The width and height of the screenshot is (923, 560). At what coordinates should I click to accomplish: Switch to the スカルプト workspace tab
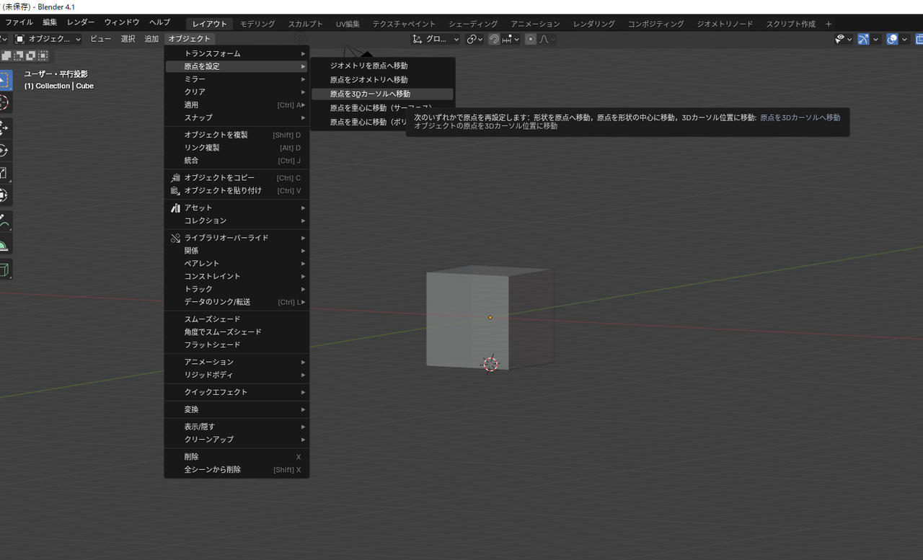[x=306, y=24]
